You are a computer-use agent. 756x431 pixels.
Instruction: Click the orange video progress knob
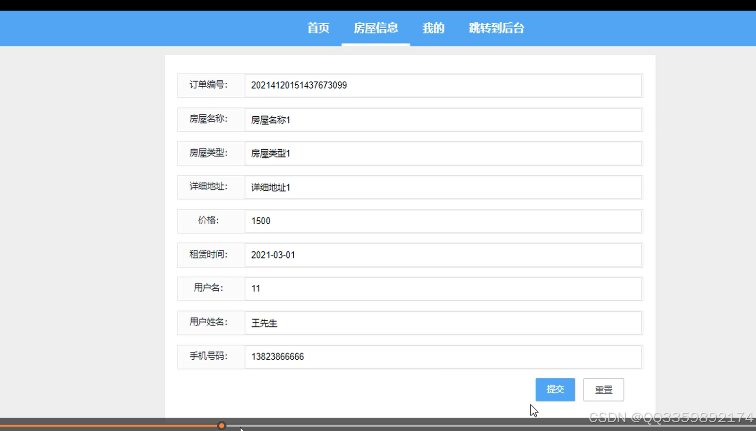click(x=222, y=426)
